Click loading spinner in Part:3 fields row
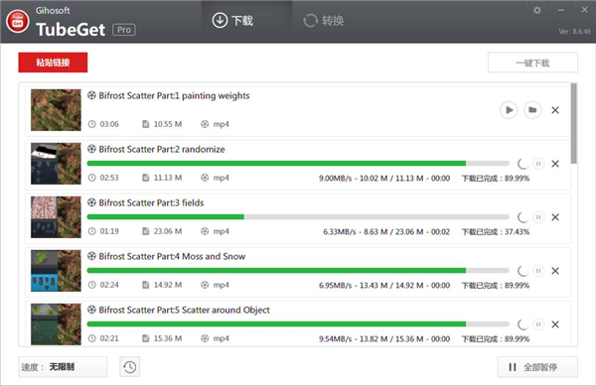This screenshot has height=386, width=596. (x=523, y=217)
